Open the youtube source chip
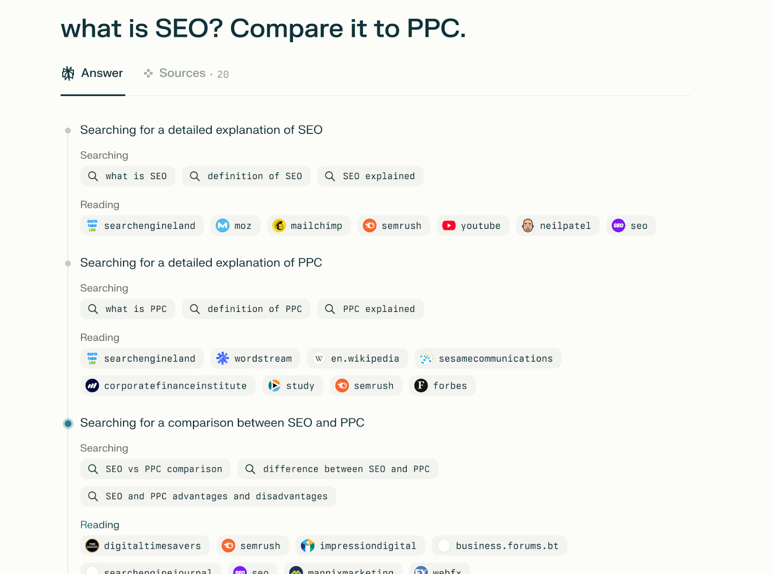 coord(473,225)
